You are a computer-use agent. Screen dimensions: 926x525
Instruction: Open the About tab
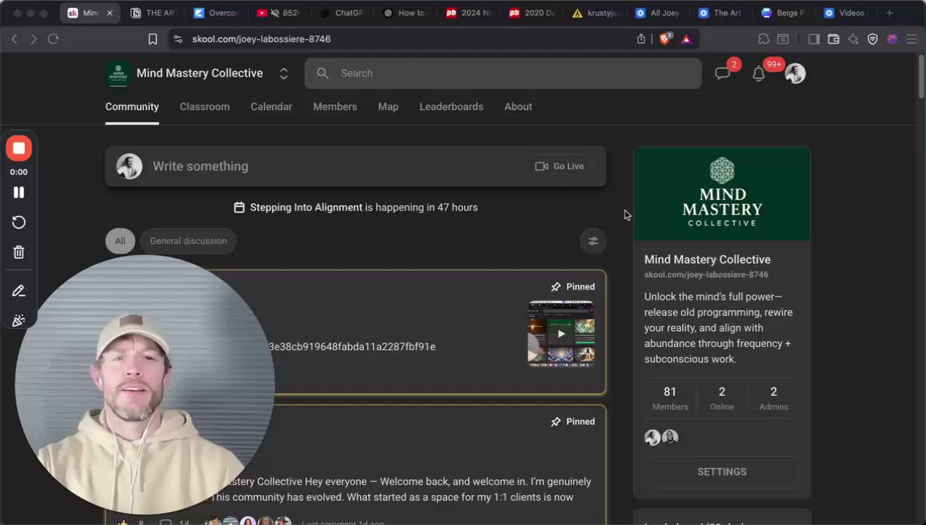[x=518, y=106]
